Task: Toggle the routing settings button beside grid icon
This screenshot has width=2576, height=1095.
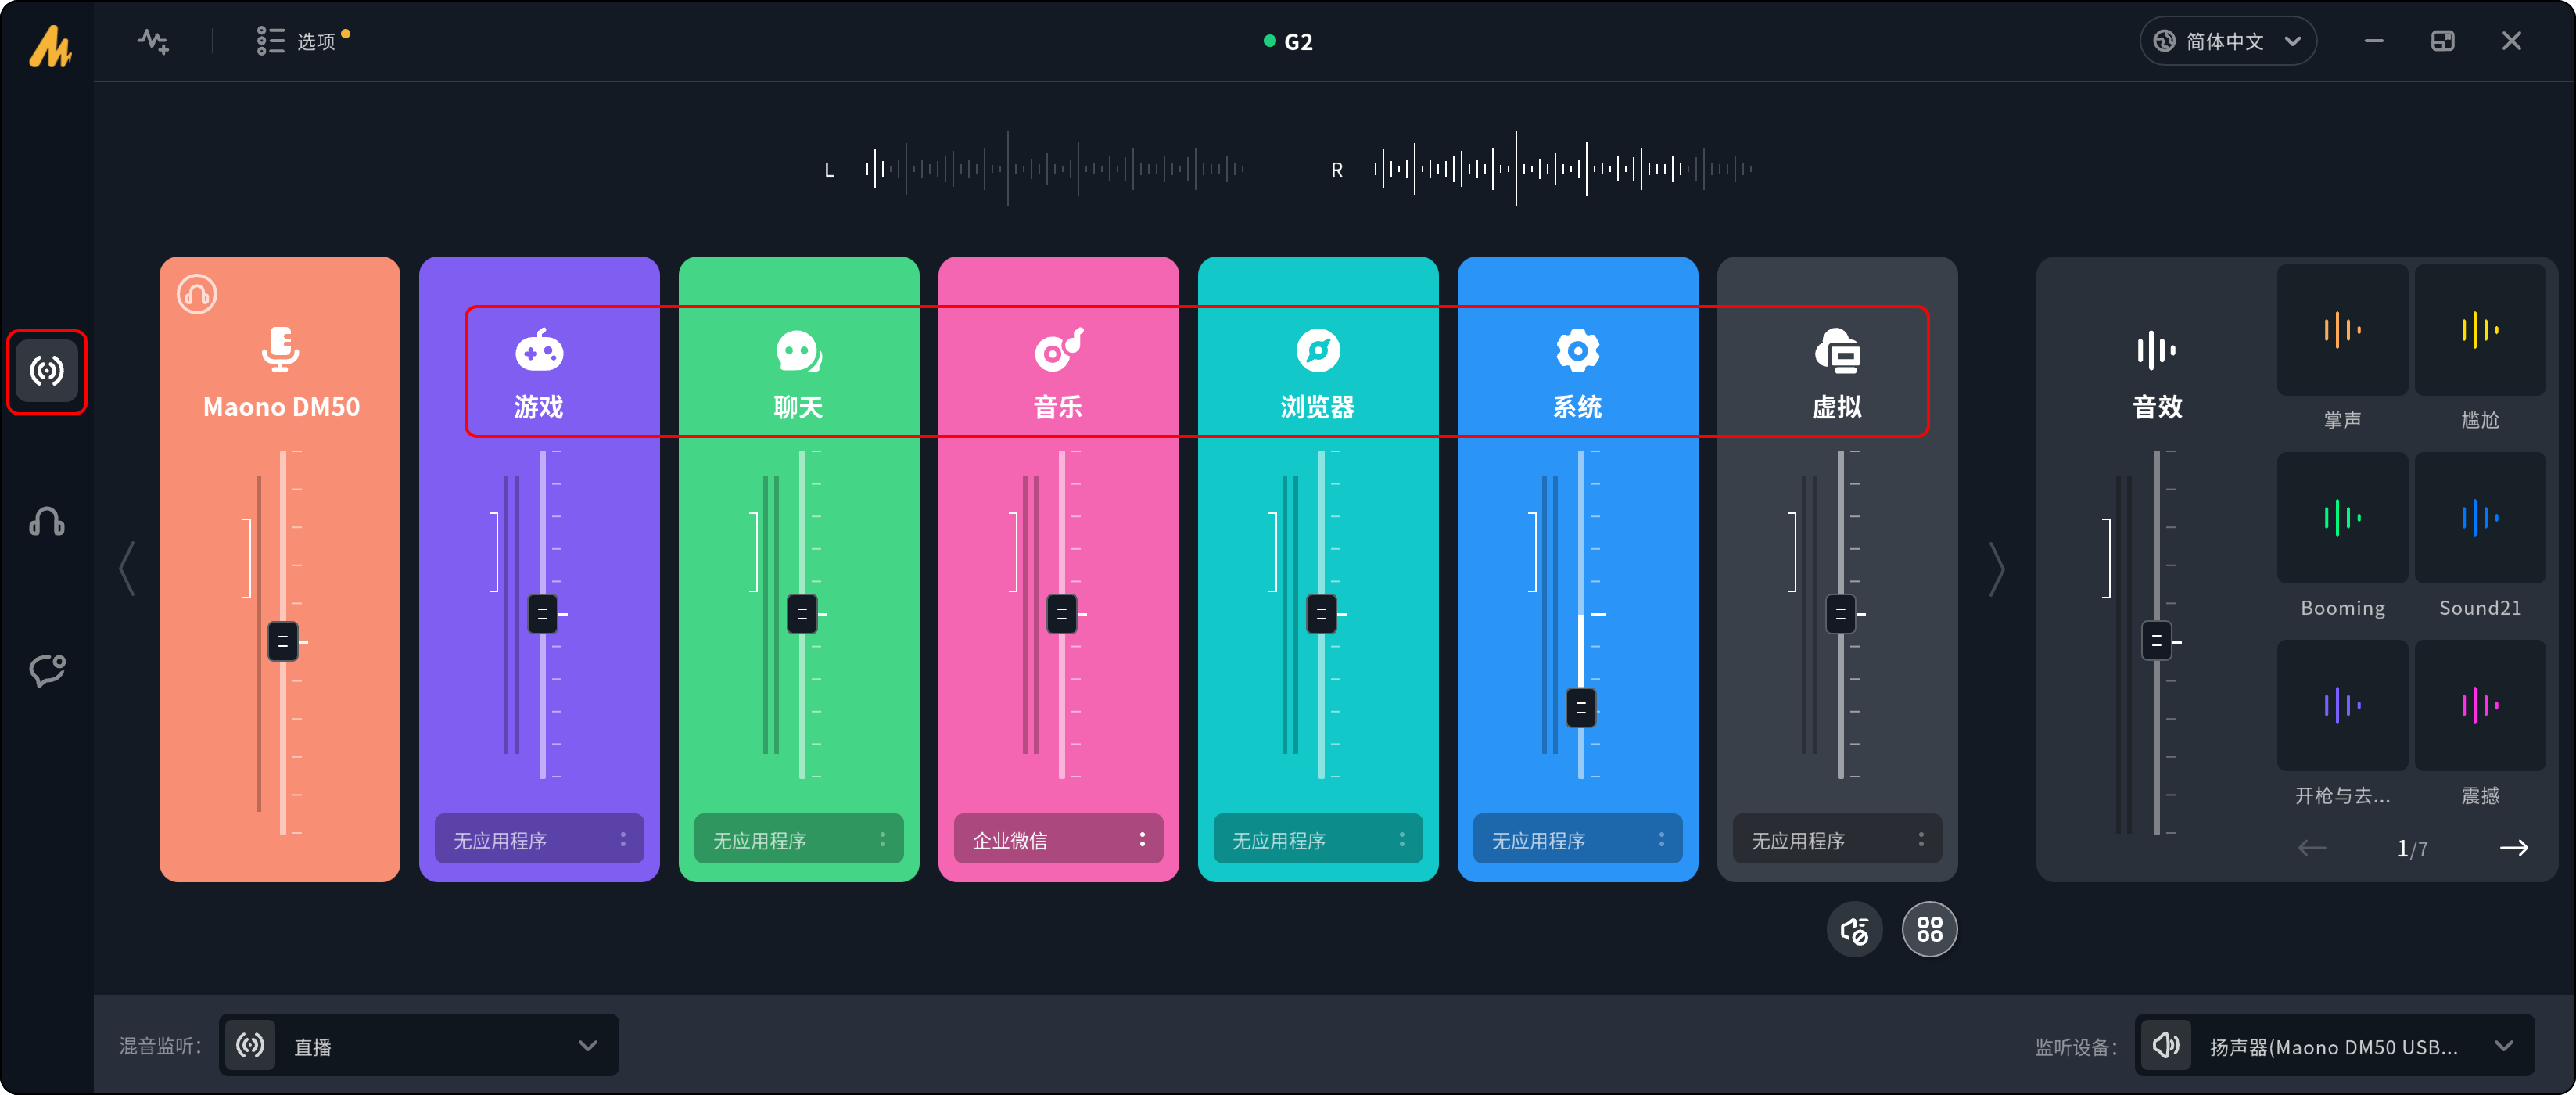Action: pyautogui.click(x=1854, y=930)
